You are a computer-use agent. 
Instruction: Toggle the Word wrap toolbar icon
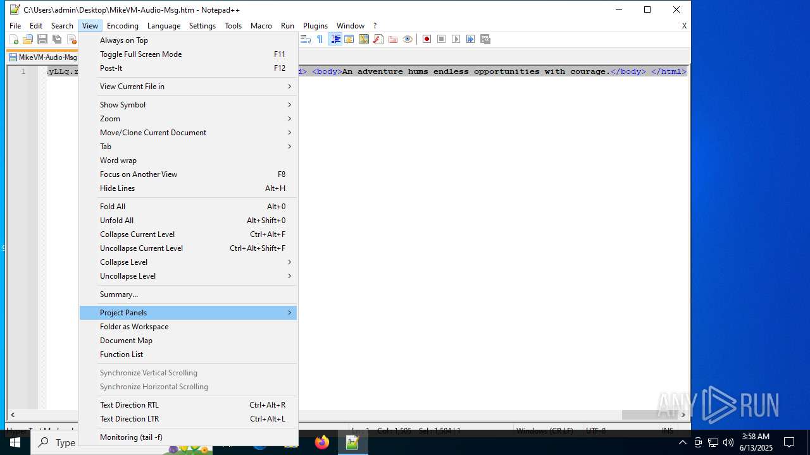pyautogui.click(x=305, y=39)
